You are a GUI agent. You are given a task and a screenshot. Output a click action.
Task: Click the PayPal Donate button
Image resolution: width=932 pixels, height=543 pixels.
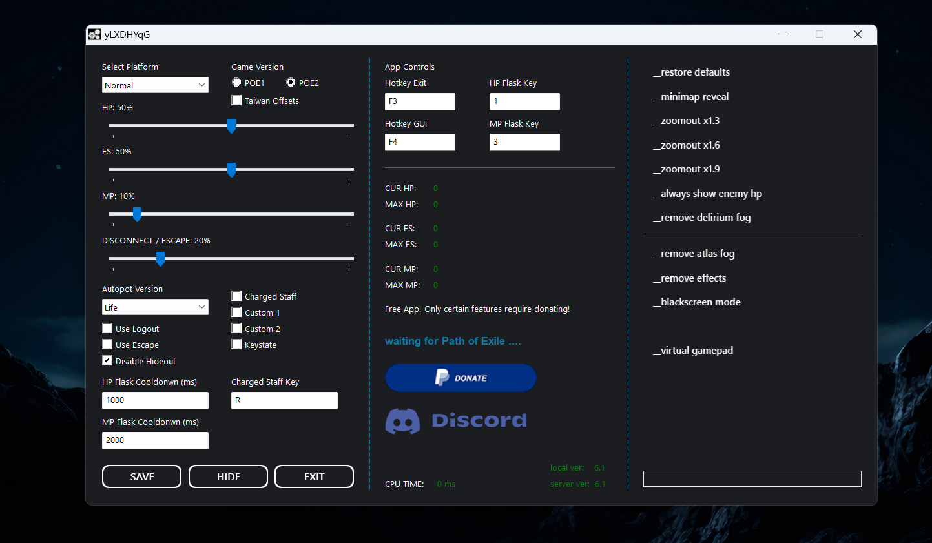tap(461, 378)
